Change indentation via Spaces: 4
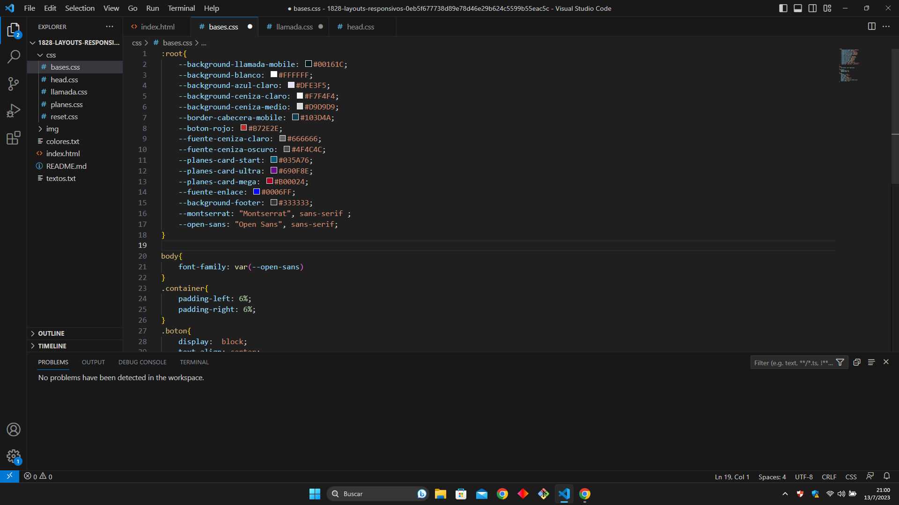899x505 pixels. 772,476
